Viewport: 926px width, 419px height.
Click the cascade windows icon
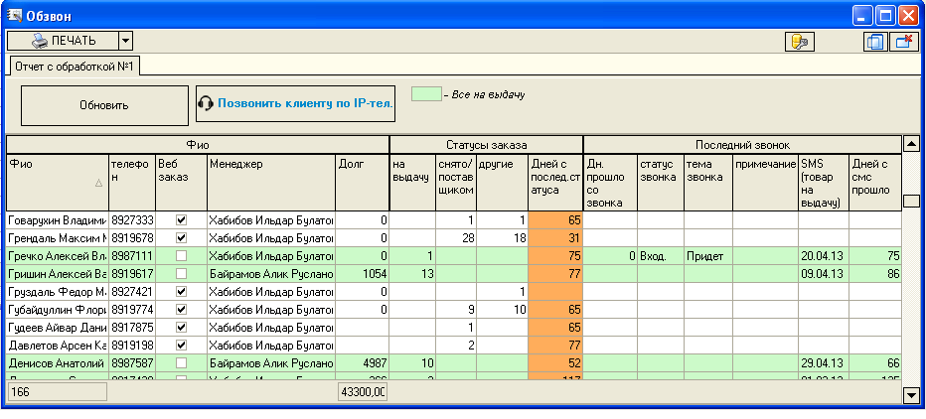point(874,41)
